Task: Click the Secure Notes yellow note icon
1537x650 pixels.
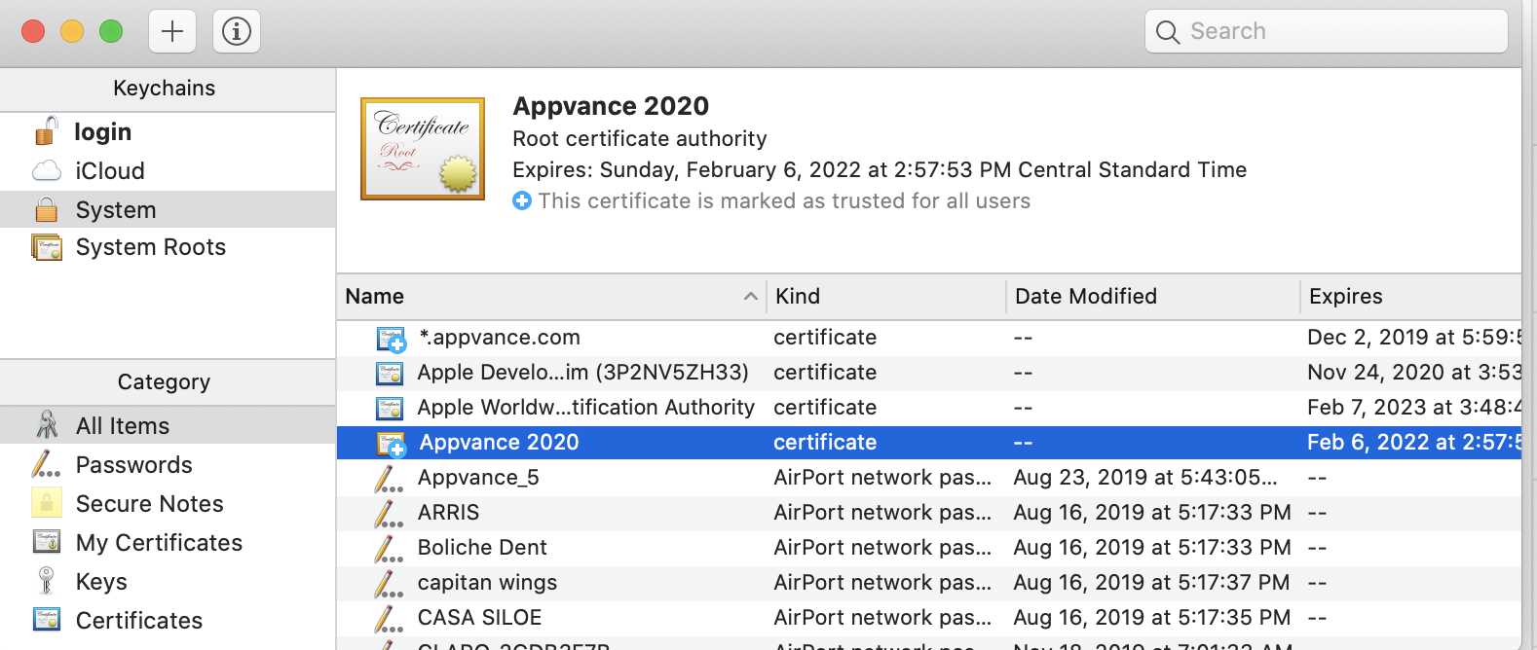Action: coord(47,503)
